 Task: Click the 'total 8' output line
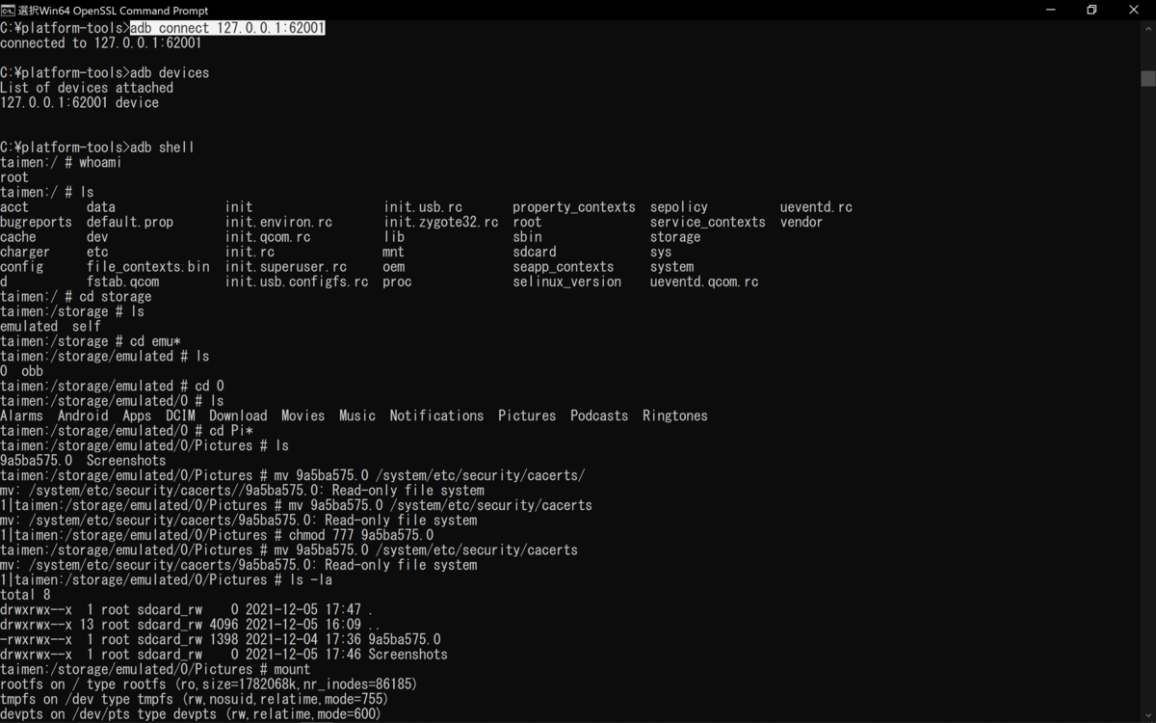25,595
